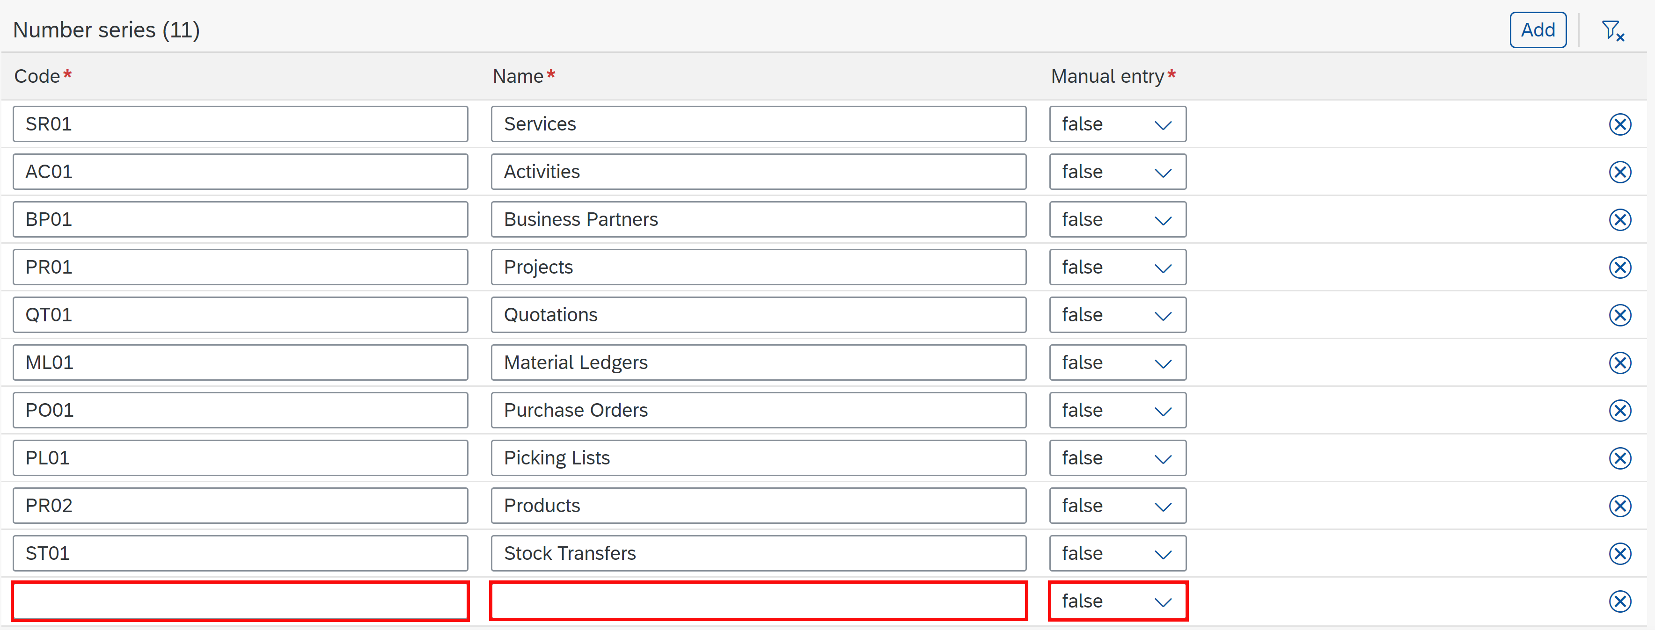
Task: Open Manual entry dropdown for Services
Action: pos(1117,124)
